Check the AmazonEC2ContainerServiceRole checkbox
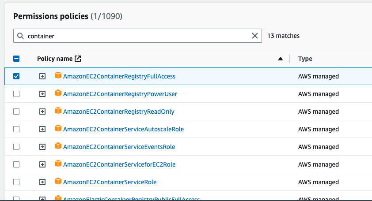Viewport: 372px width, 201px height. [16, 182]
